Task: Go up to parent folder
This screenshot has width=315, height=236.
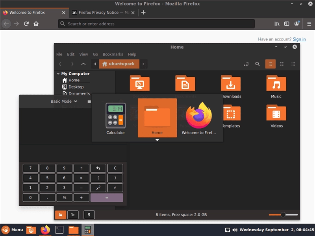Action: click(83, 64)
